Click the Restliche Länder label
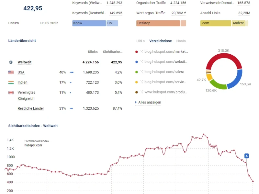 [31, 108]
